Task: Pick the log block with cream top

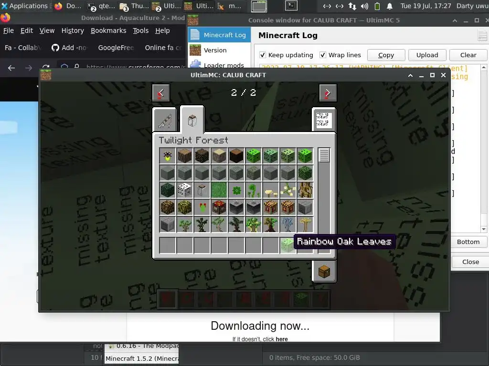Action: (x=219, y=156)
